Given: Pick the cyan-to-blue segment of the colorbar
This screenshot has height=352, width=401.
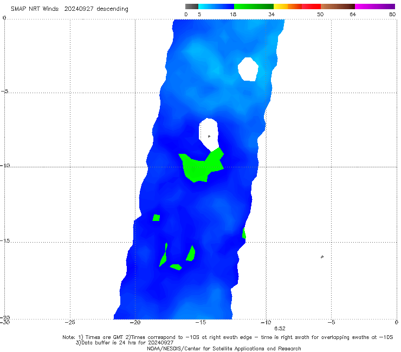Looking at the screenshot, I should pyautogui.click(x=216, y=6).
